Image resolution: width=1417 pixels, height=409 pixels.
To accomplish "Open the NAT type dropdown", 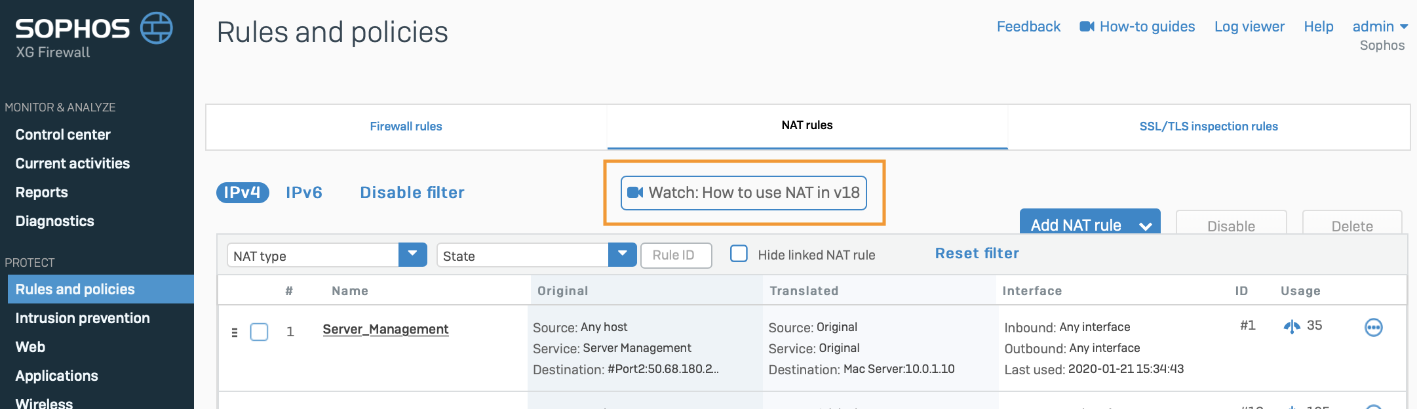I will pyautogui.click(x=412, y=255).
